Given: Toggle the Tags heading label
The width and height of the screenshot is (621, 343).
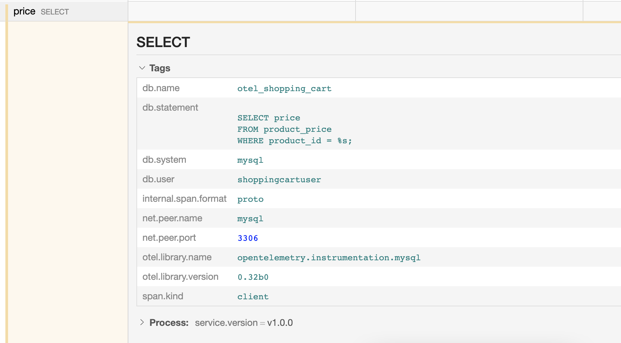Looking at the screenshot, I should pyautogui.click(x=160, y=68).
